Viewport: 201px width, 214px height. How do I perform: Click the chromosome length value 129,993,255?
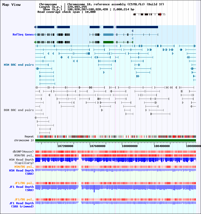77,7
